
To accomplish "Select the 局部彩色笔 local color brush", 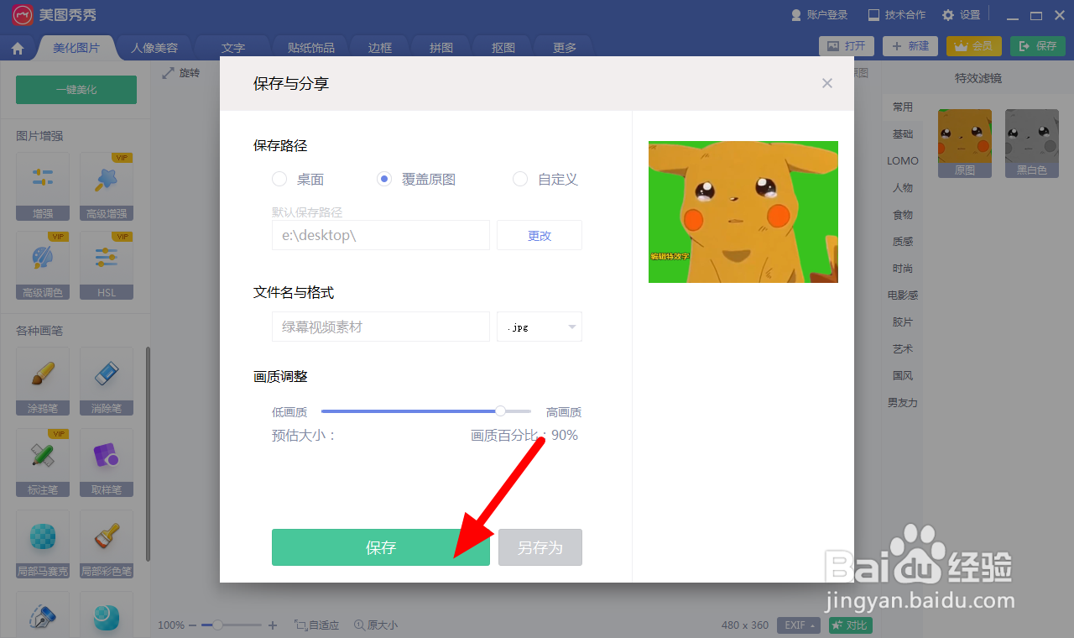I will (x=107, y=545).
